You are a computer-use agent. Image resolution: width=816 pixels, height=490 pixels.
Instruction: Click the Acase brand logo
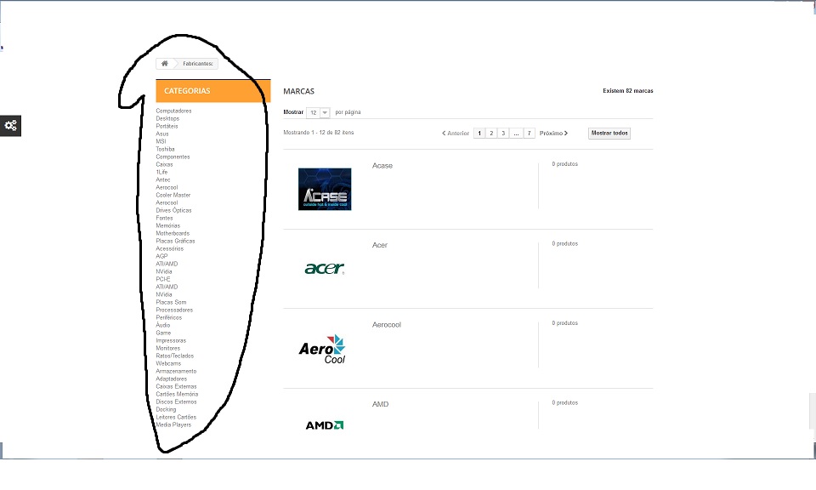[x=325, y=189]
